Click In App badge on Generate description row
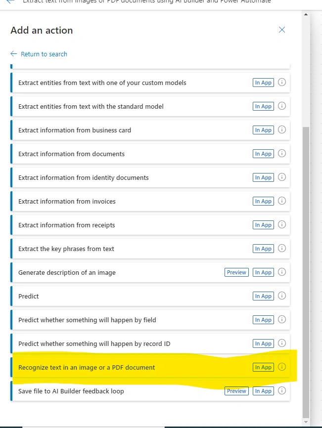This screenshot has height=428, width=322. tap(263, 272)
